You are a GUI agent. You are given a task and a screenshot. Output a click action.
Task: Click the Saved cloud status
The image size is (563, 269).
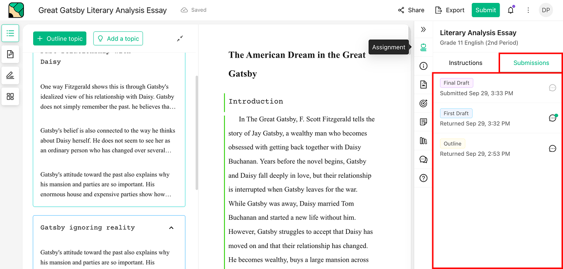tap(193, 10)
